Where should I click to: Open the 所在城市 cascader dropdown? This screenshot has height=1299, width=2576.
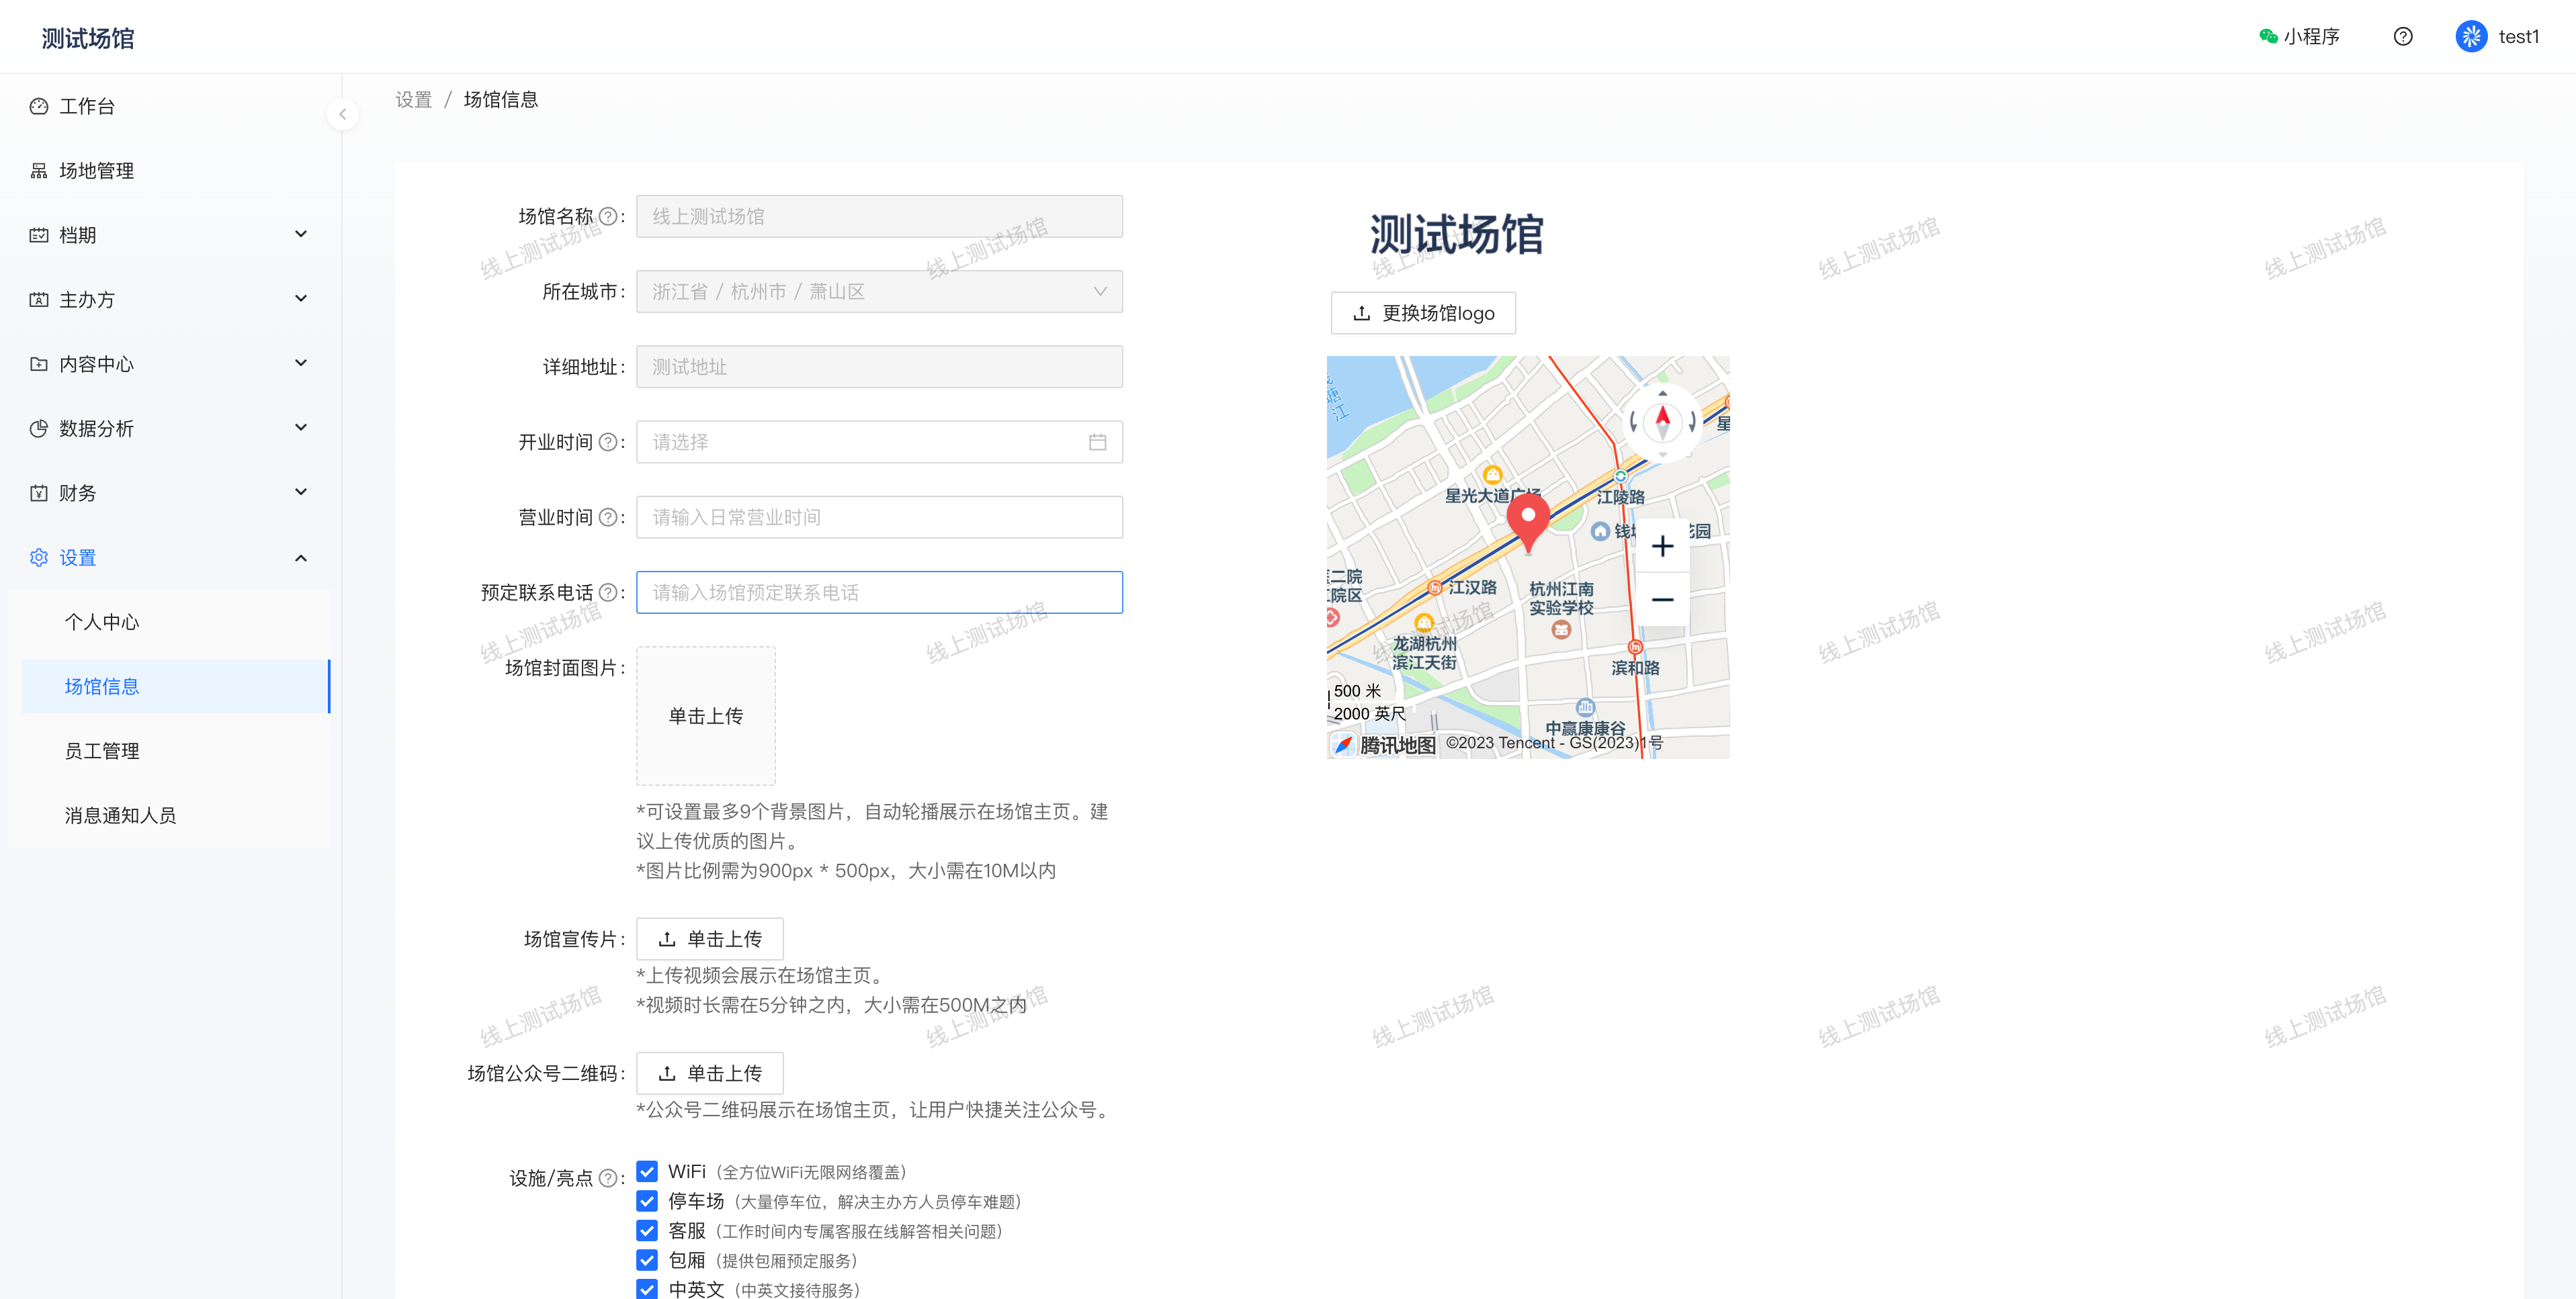coord(879,292)
